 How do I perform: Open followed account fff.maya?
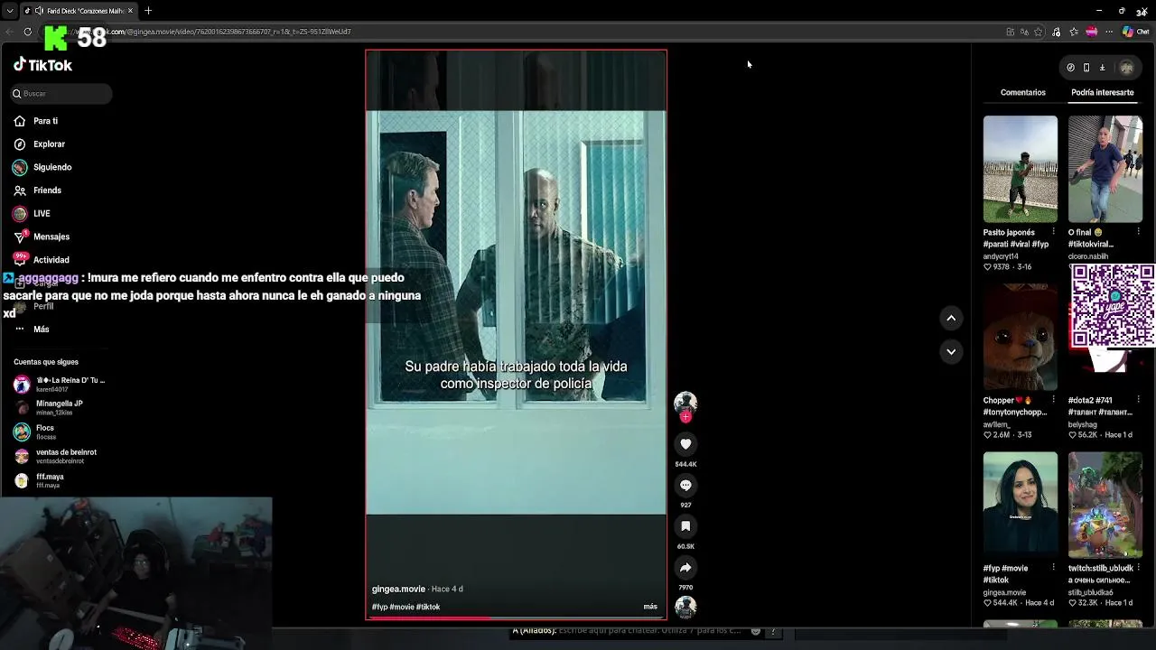(x=50, y=480)
